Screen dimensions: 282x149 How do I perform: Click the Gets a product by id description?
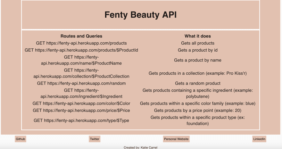(198, 50)
